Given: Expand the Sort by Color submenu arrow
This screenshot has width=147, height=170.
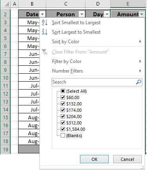Looking at the screenshot, I should [140, 42].
